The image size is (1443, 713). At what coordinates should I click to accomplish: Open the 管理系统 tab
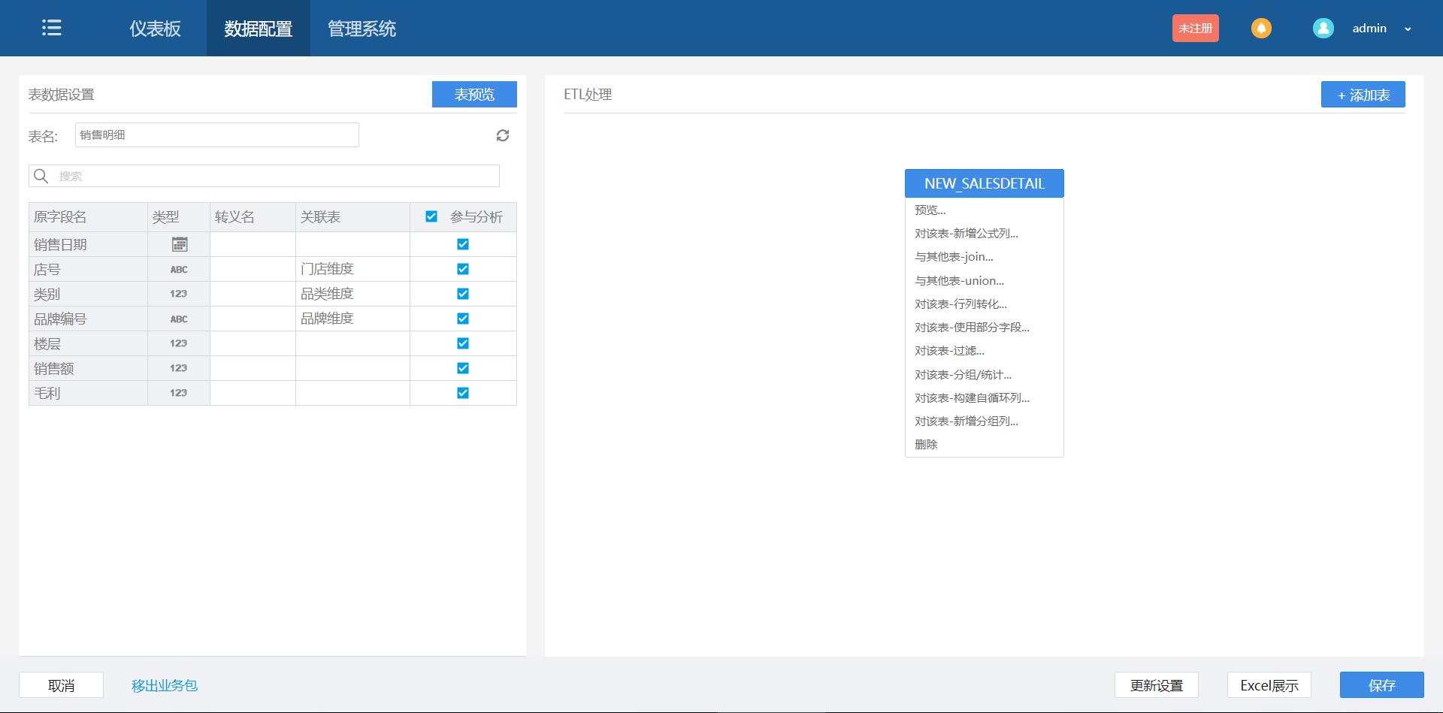361,28
